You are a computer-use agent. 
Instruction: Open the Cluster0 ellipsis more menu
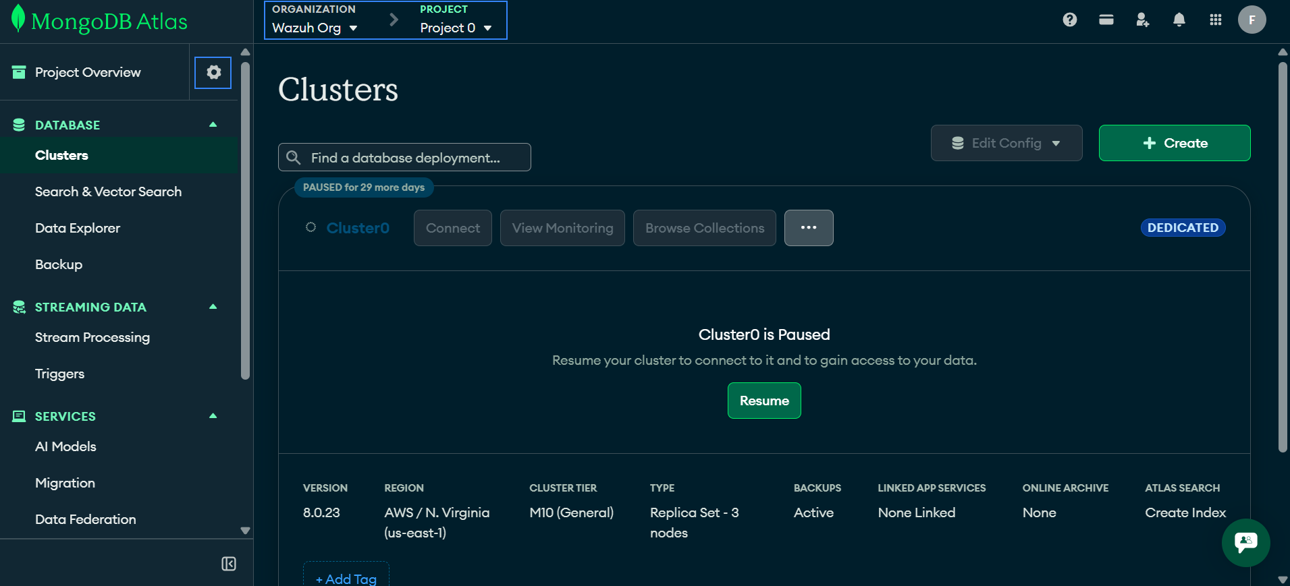pyautogui.click(x=809, y=228)
